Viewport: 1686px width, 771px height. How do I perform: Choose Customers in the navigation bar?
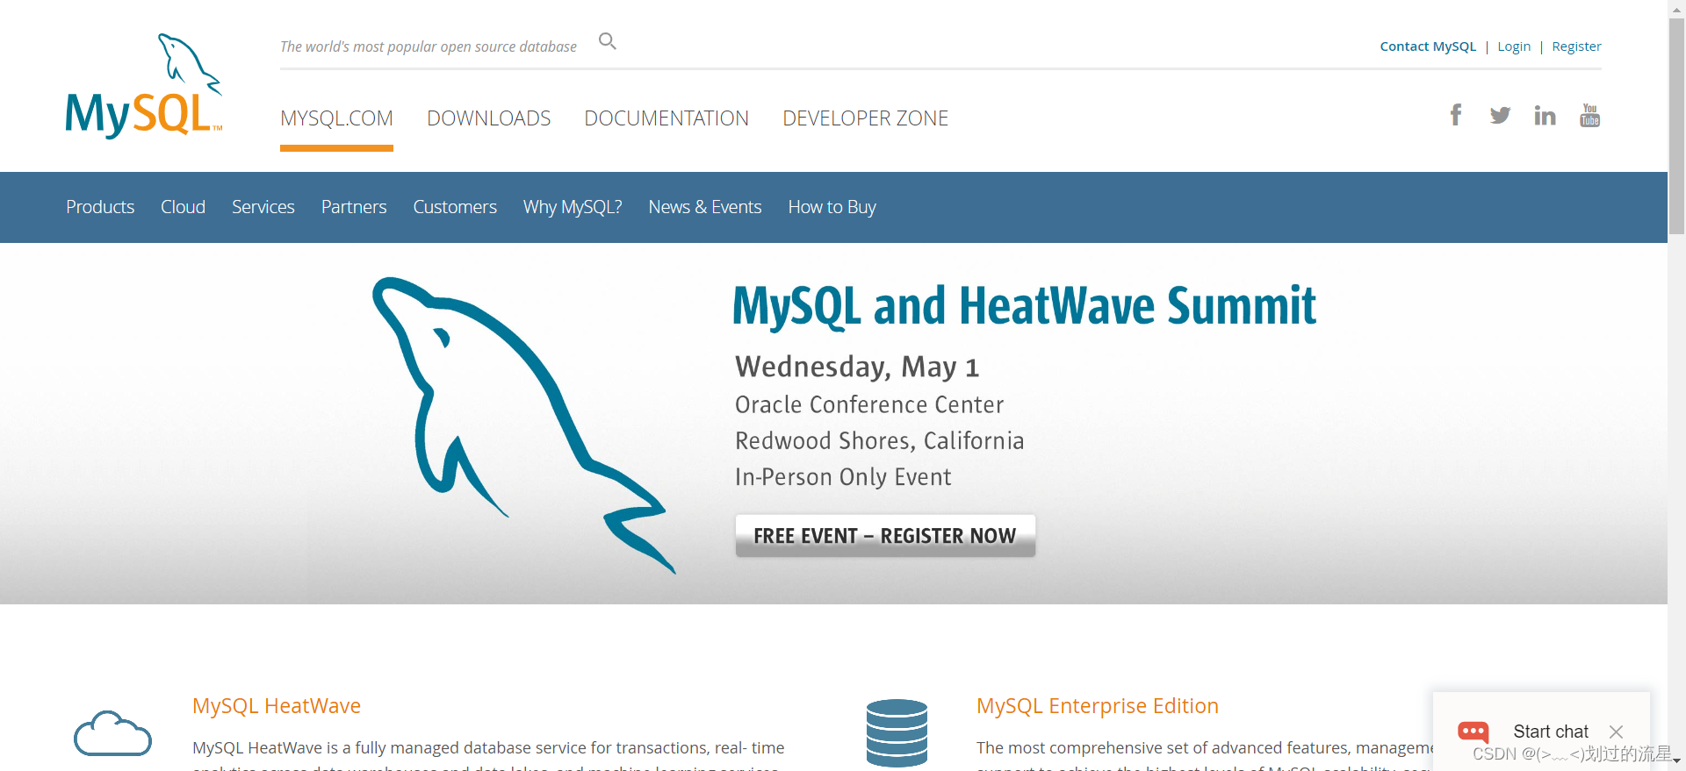455,207
